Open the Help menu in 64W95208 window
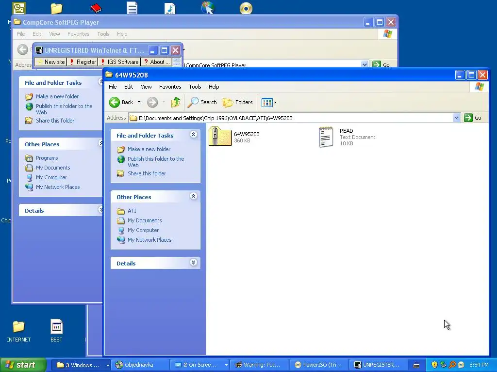Image resolution: width=497 pixels, height=372 pixels. click(x=214, y=87)
